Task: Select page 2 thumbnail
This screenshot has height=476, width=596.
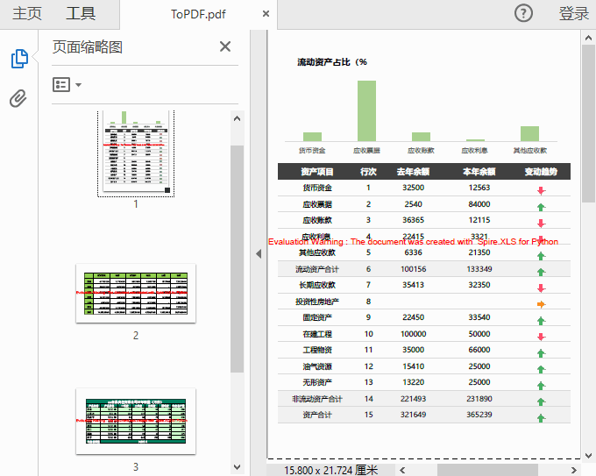Action: coord(136,293)
